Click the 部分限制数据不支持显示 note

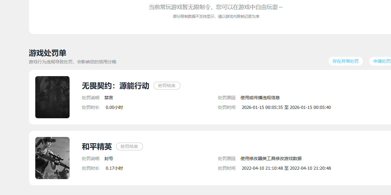click(216, 16)
